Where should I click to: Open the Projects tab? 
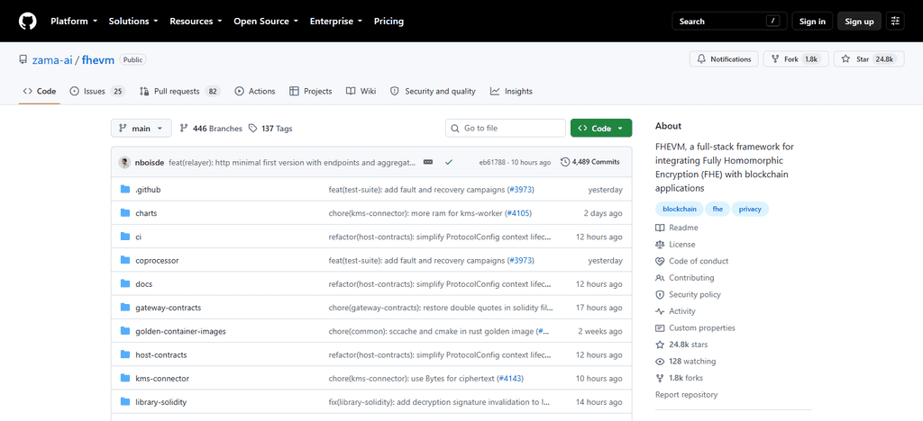pos(311,91)
